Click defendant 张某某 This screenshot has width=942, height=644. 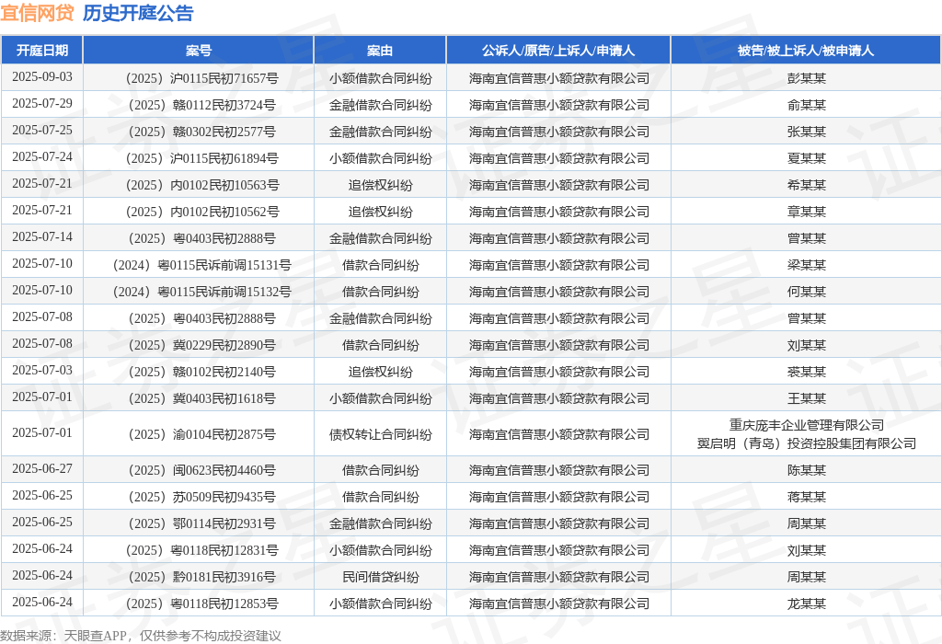pyautogui.click(x=806, y=132)
